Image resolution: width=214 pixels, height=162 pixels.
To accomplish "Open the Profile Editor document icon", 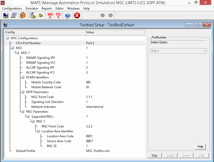I will pyautogui.click(x=14, y=15).
